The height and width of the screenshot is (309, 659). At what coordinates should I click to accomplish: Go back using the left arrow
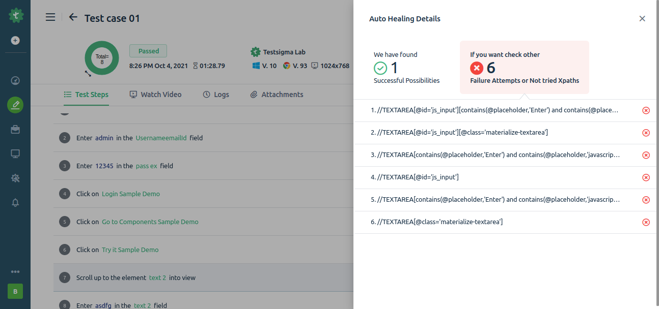point(73,17)
